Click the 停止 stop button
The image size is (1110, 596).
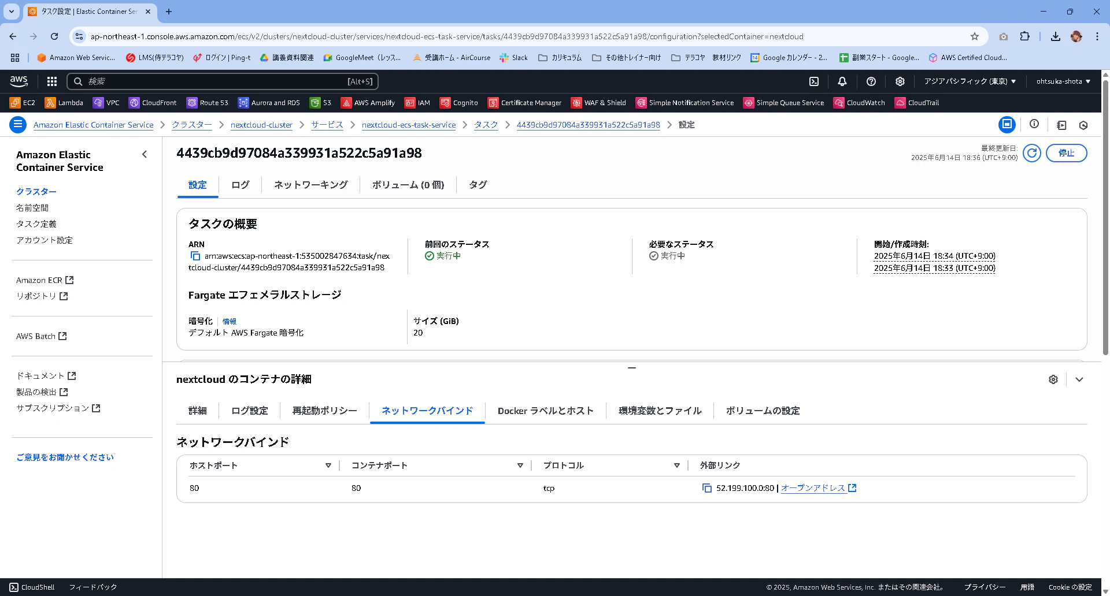click(1067, 153)
